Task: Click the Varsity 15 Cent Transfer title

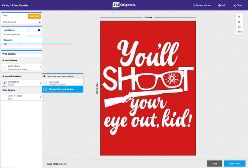Action: (x=15, y=5)
